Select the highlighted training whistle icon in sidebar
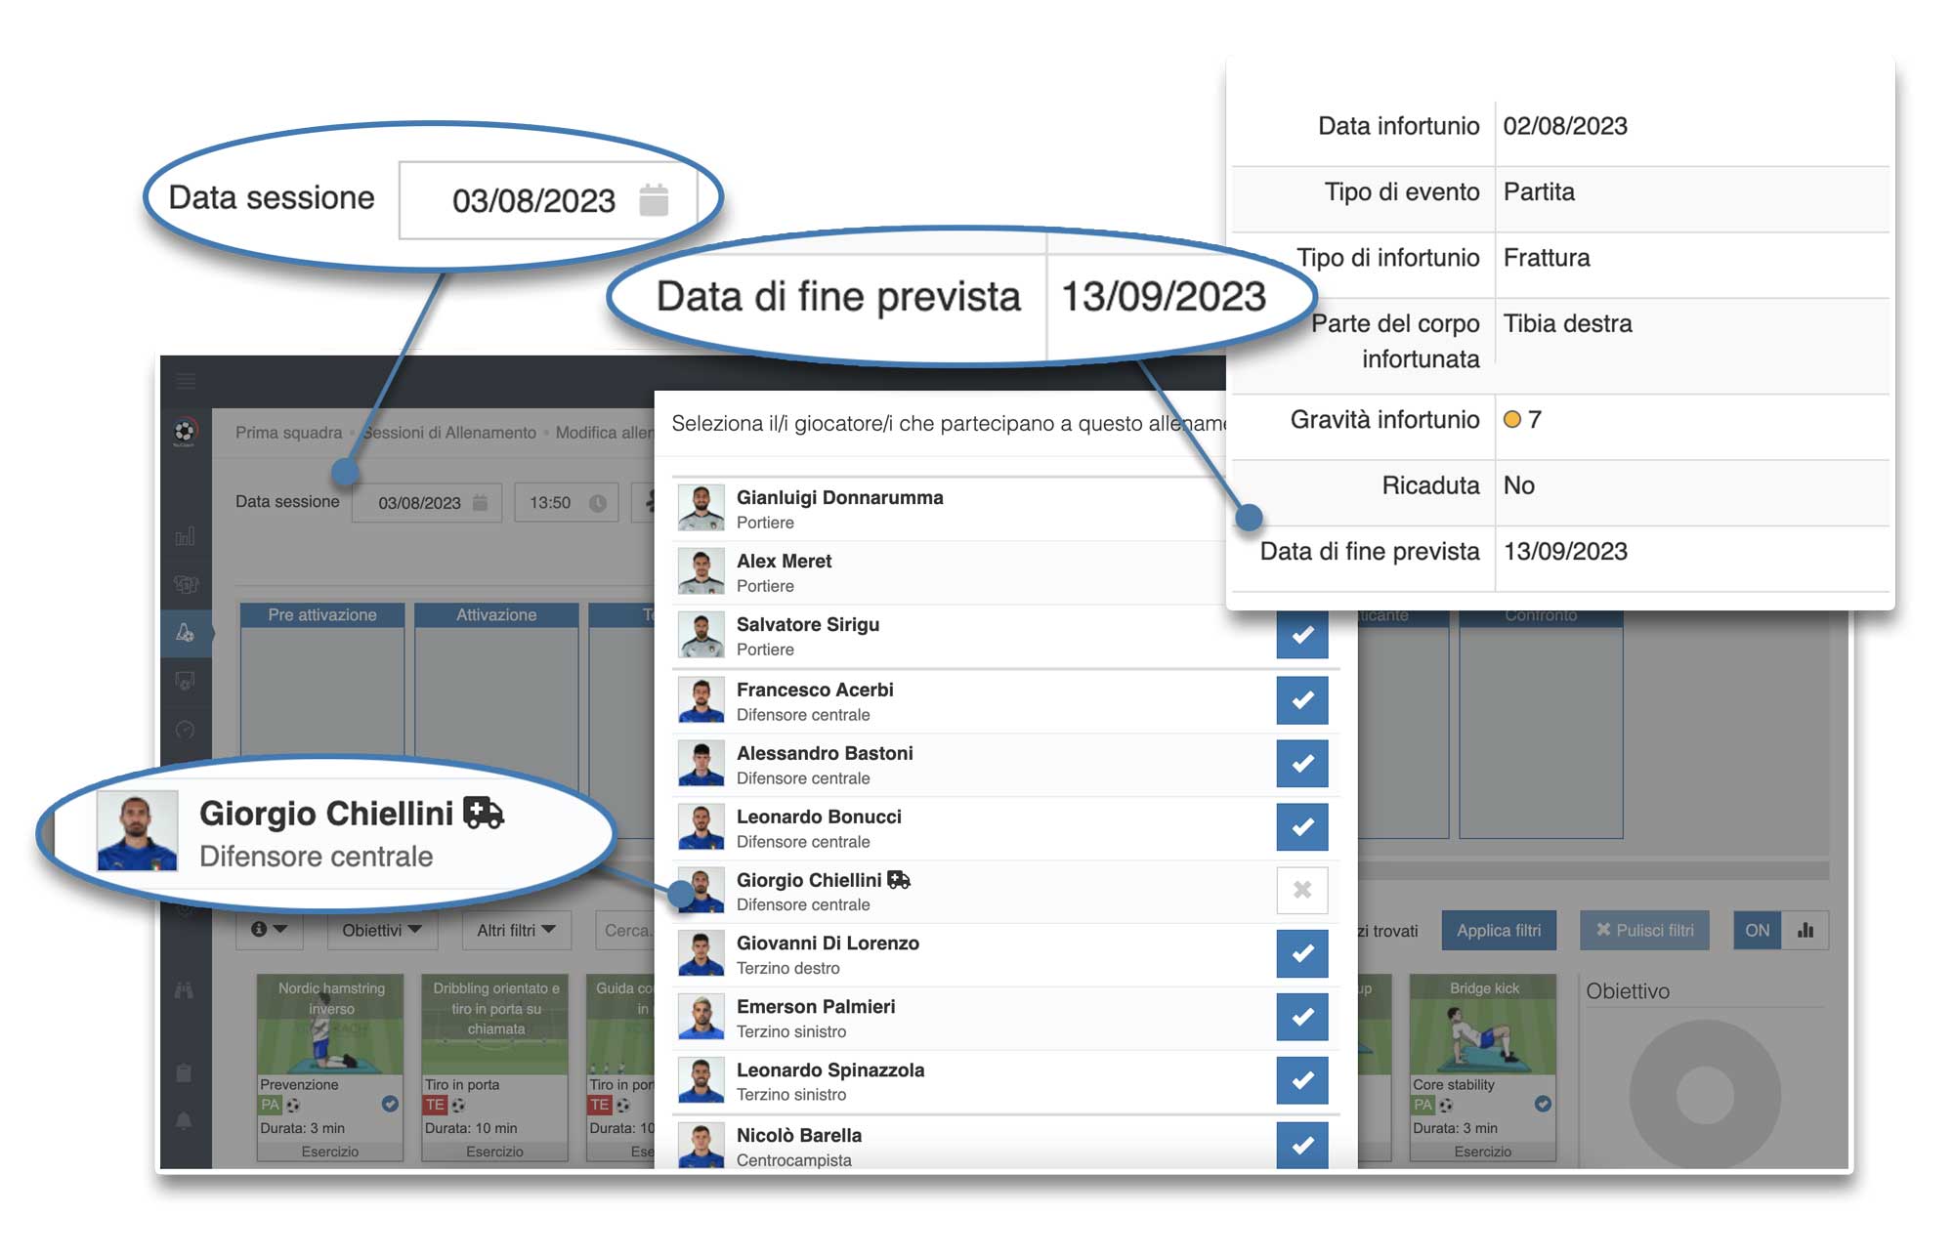 coord(186,631)
